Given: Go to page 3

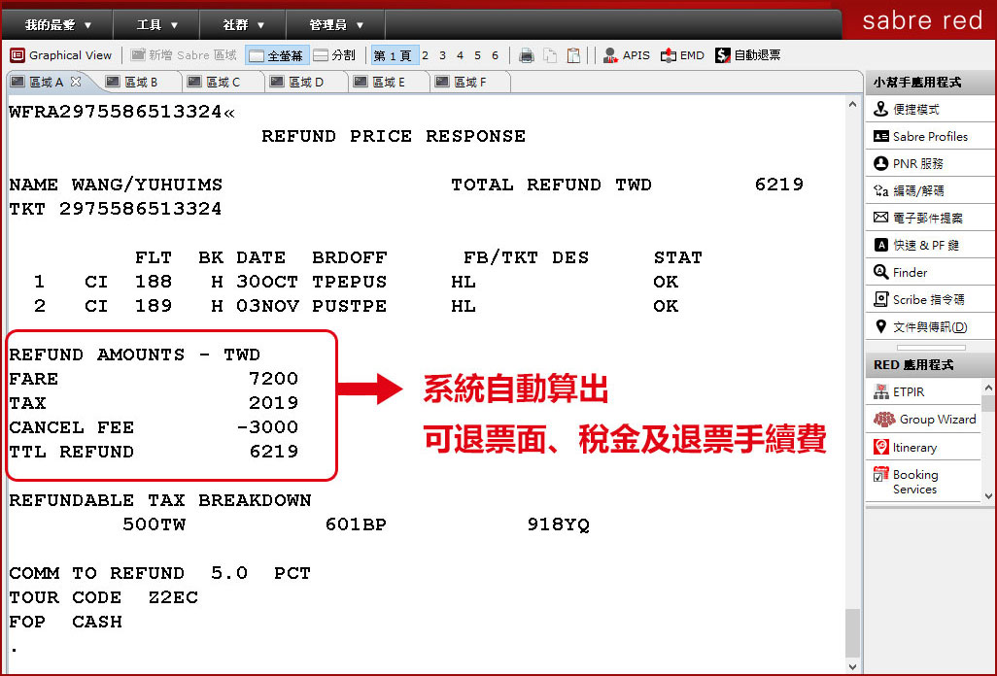Looking at the screenshot, I should [x=442, y=55].
